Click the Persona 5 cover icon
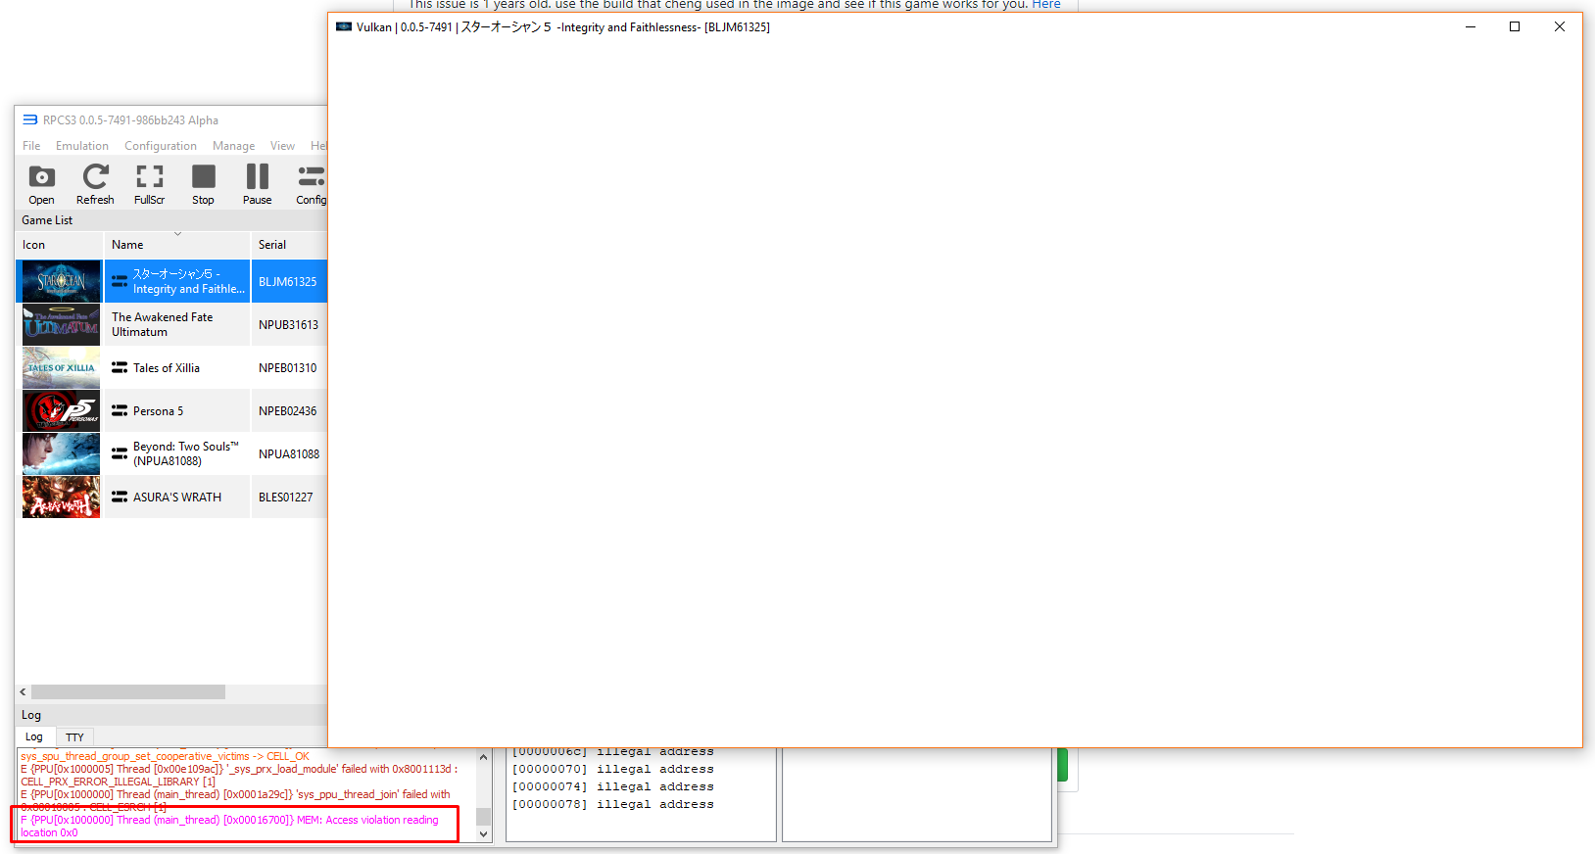Screen dimensions: 1595x854 [61, 410]
